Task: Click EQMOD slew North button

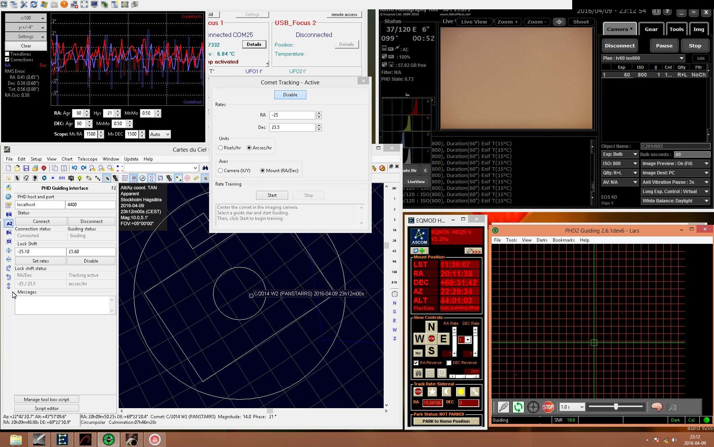Action: point(431,327)
